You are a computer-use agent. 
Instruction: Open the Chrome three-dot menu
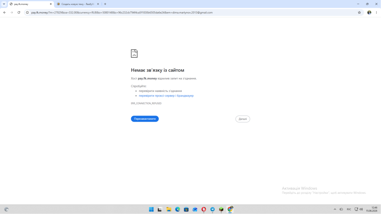click(376, 13)
